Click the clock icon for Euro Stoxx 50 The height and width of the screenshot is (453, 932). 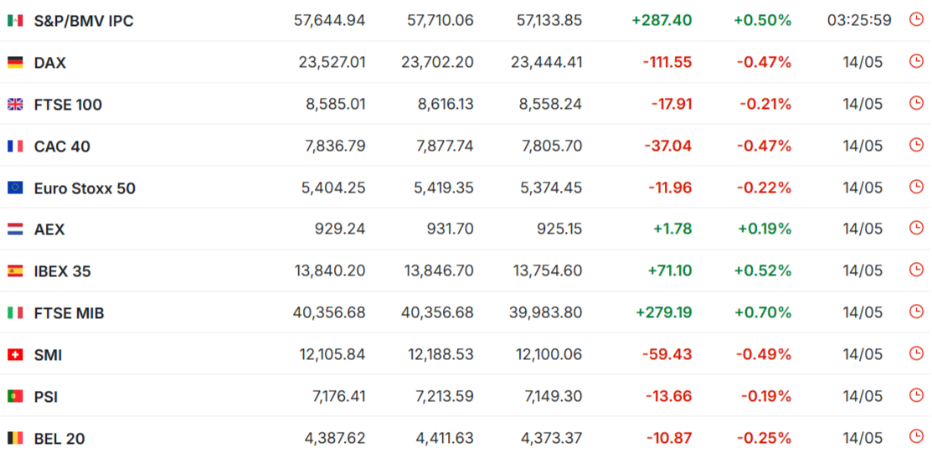pos(916,187)
